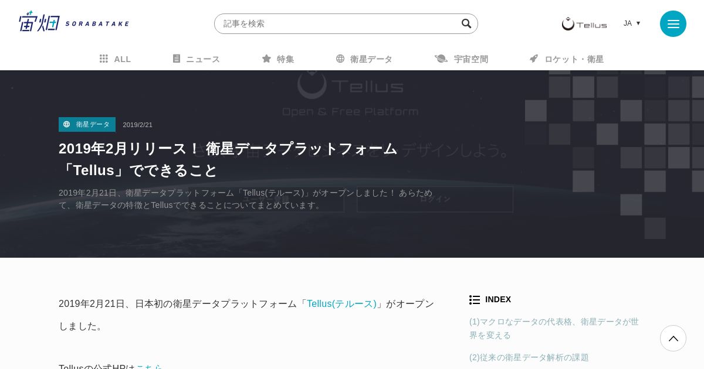Open the 特集 menu item
Screen dimensions: 704x369
click(x=277, y=59)
